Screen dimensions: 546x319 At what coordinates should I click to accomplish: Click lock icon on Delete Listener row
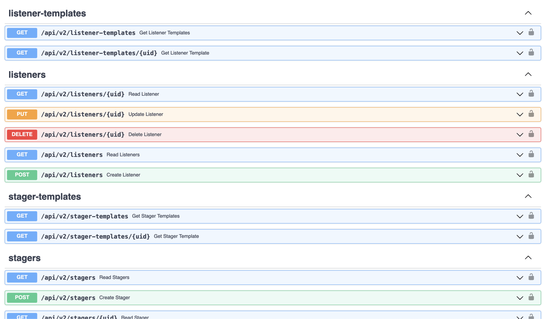[531, 134]
